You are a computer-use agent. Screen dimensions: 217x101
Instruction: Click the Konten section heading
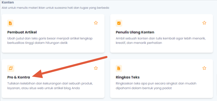point(8,3)
